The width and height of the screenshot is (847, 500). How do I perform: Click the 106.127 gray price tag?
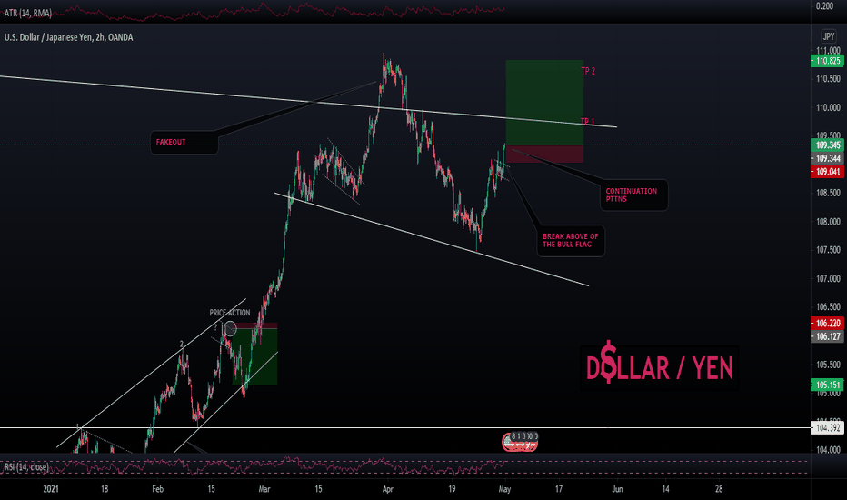pos(827,336)
